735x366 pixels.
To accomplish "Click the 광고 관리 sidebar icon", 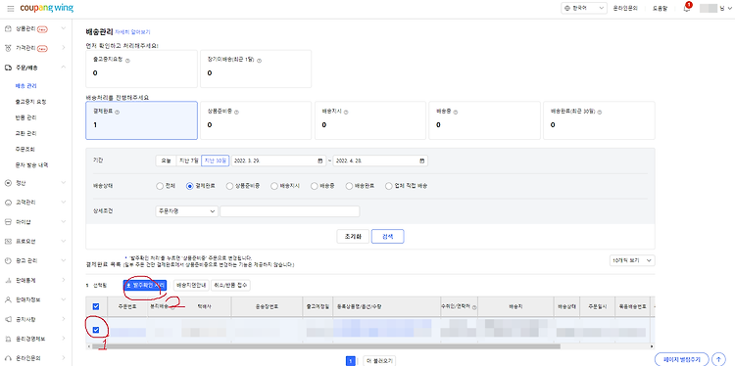I will tap(8, 260).
